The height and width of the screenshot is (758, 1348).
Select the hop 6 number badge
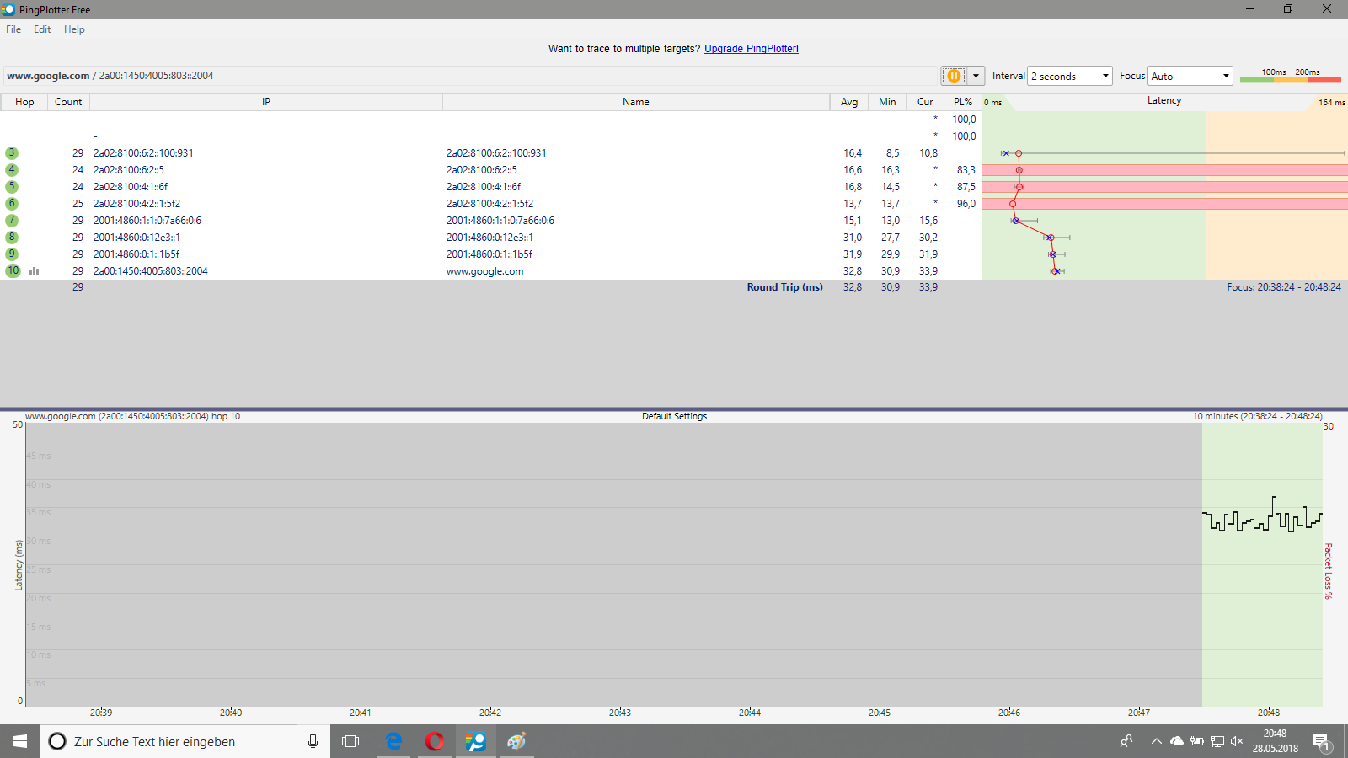12,204
